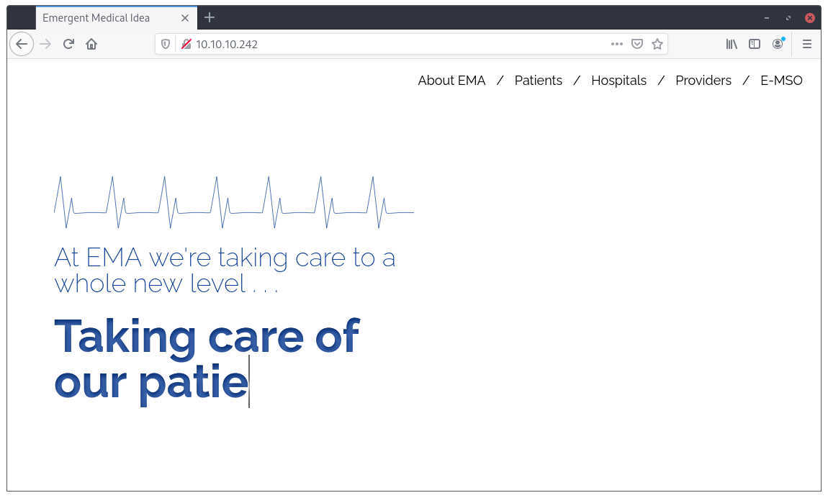This screenshot has width=828, height=498.
Task: Open the About EMA page
Action: click(451, 80)
